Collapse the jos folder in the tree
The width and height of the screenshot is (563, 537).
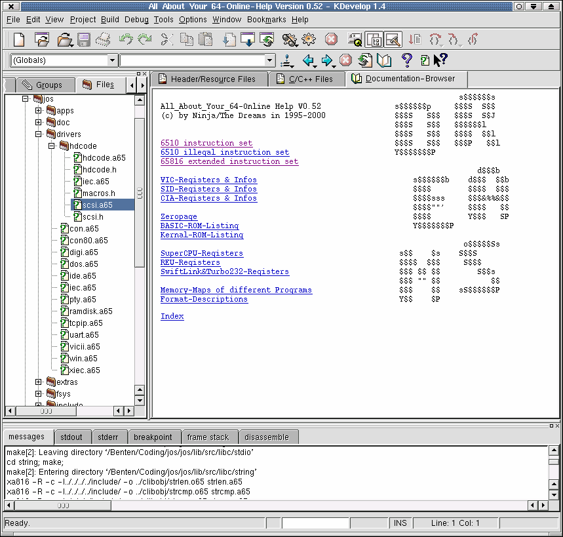point(25,98)
